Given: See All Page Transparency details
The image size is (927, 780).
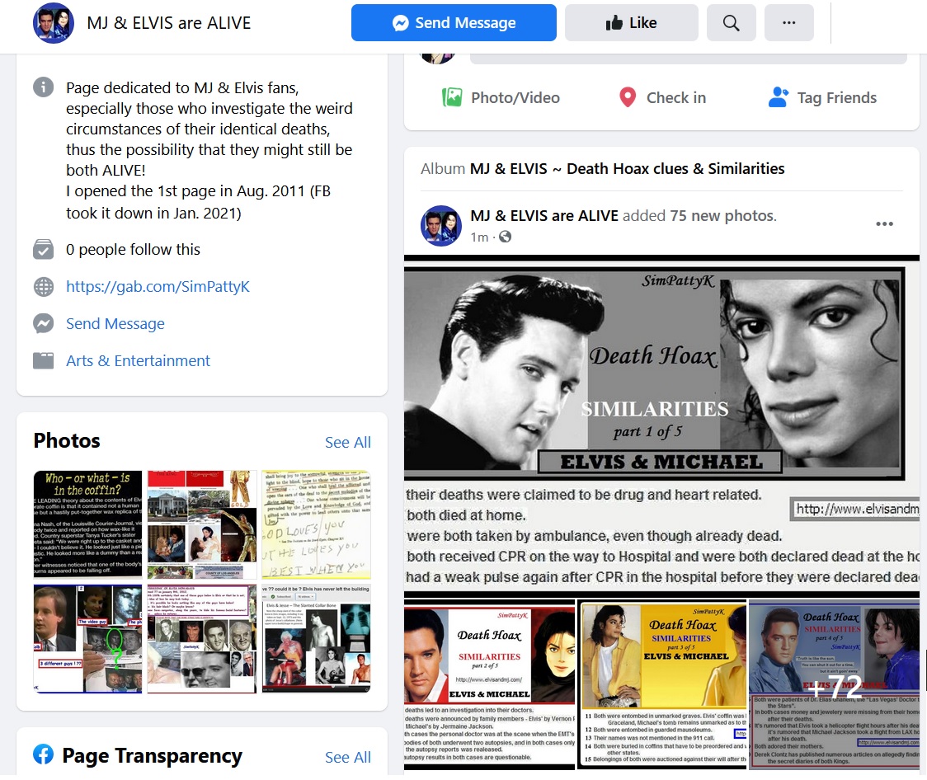Looking at the screenshot, I should 348,757.
